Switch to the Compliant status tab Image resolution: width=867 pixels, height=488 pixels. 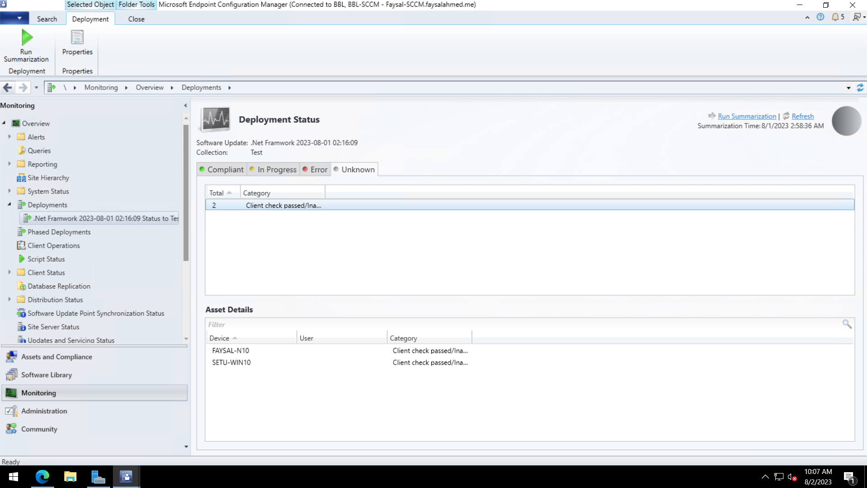coord(221,169)
